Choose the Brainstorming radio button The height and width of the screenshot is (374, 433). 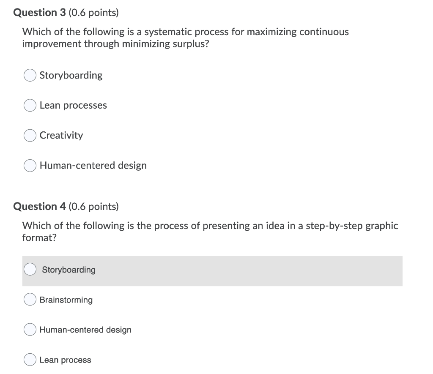(x=30, y=300)
